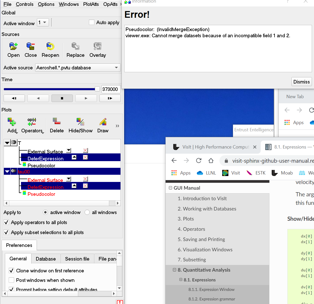The image size is (314, 304).
Task: Toggle Prompt before setting default attributes
Action: click(11, 289)
